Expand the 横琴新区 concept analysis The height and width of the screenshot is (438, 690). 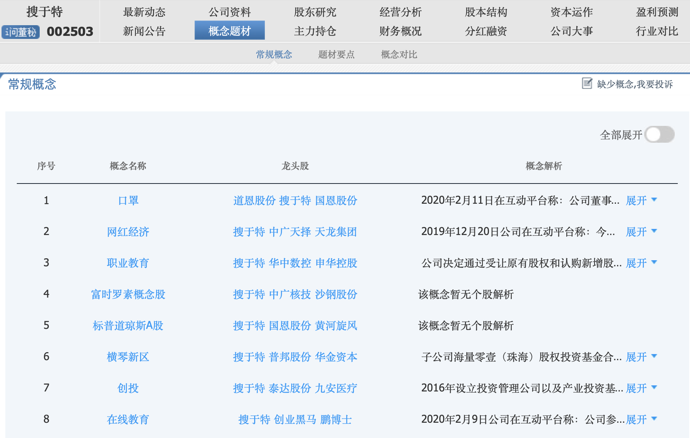coord(642,357)
